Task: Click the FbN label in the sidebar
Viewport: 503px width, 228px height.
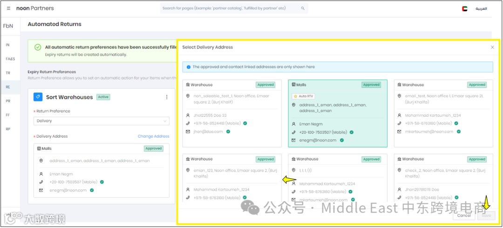Action: (x=8, y=26)
